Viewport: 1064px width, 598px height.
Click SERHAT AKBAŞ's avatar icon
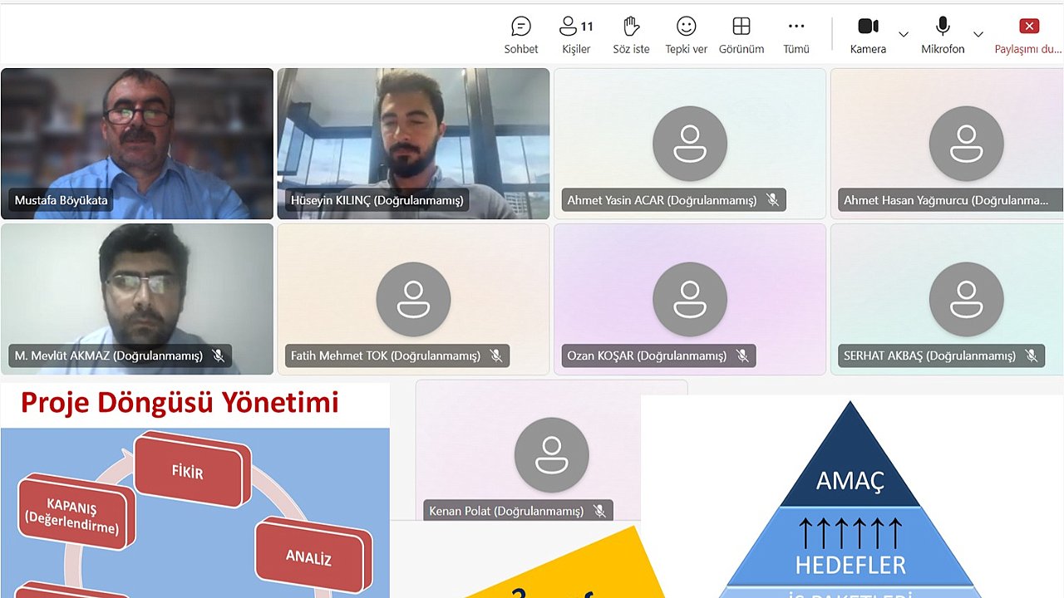966,299
